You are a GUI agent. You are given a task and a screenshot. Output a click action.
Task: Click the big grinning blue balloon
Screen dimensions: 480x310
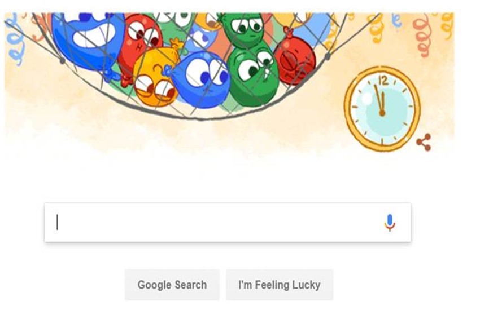tap(88, 39)
